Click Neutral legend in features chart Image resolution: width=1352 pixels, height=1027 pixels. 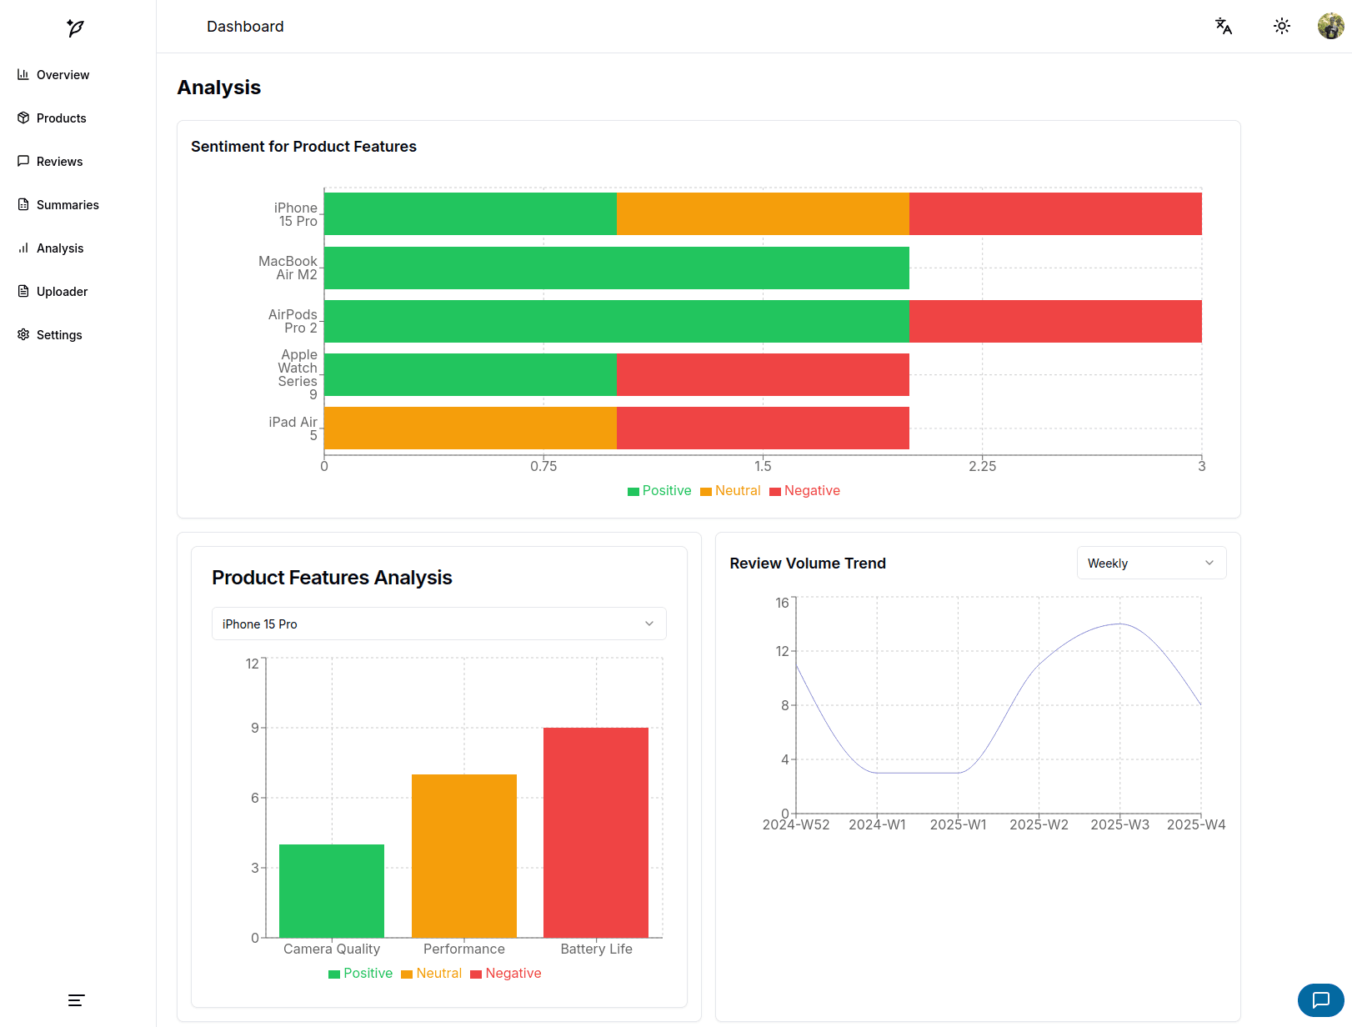[x=431, y=974]
